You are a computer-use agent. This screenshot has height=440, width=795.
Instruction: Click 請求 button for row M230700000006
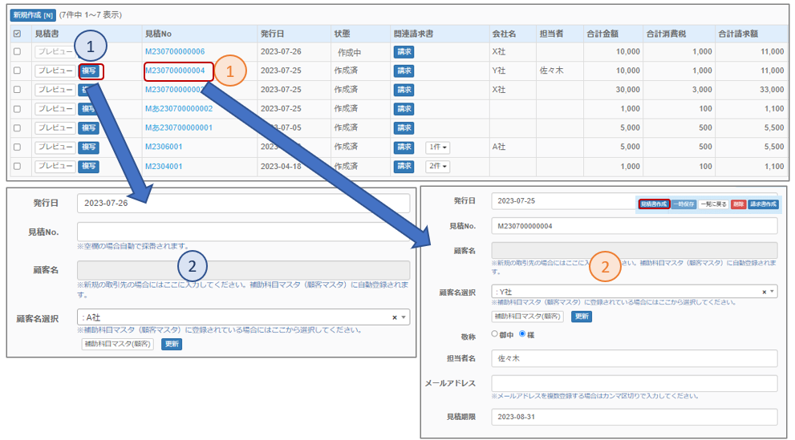[404, 51]
